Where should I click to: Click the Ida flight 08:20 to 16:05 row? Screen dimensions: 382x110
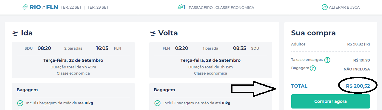click(x=73, y=48)
